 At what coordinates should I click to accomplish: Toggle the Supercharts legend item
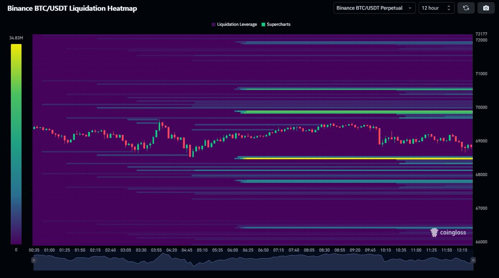276,25
